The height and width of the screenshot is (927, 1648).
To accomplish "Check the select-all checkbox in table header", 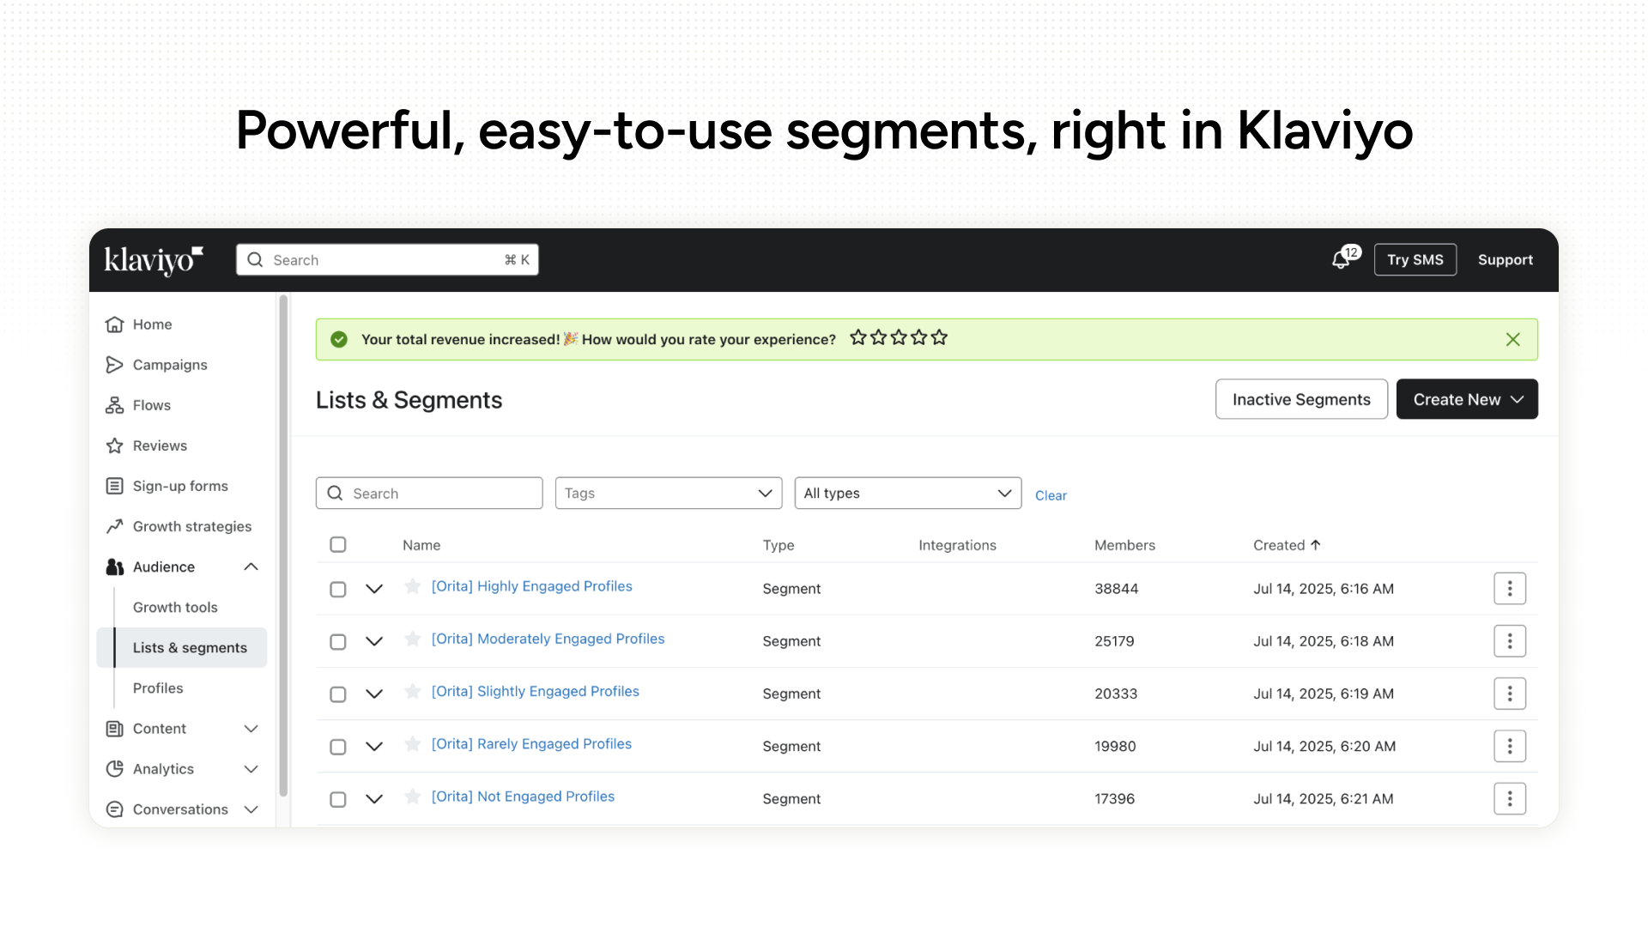I will point(338,544).
